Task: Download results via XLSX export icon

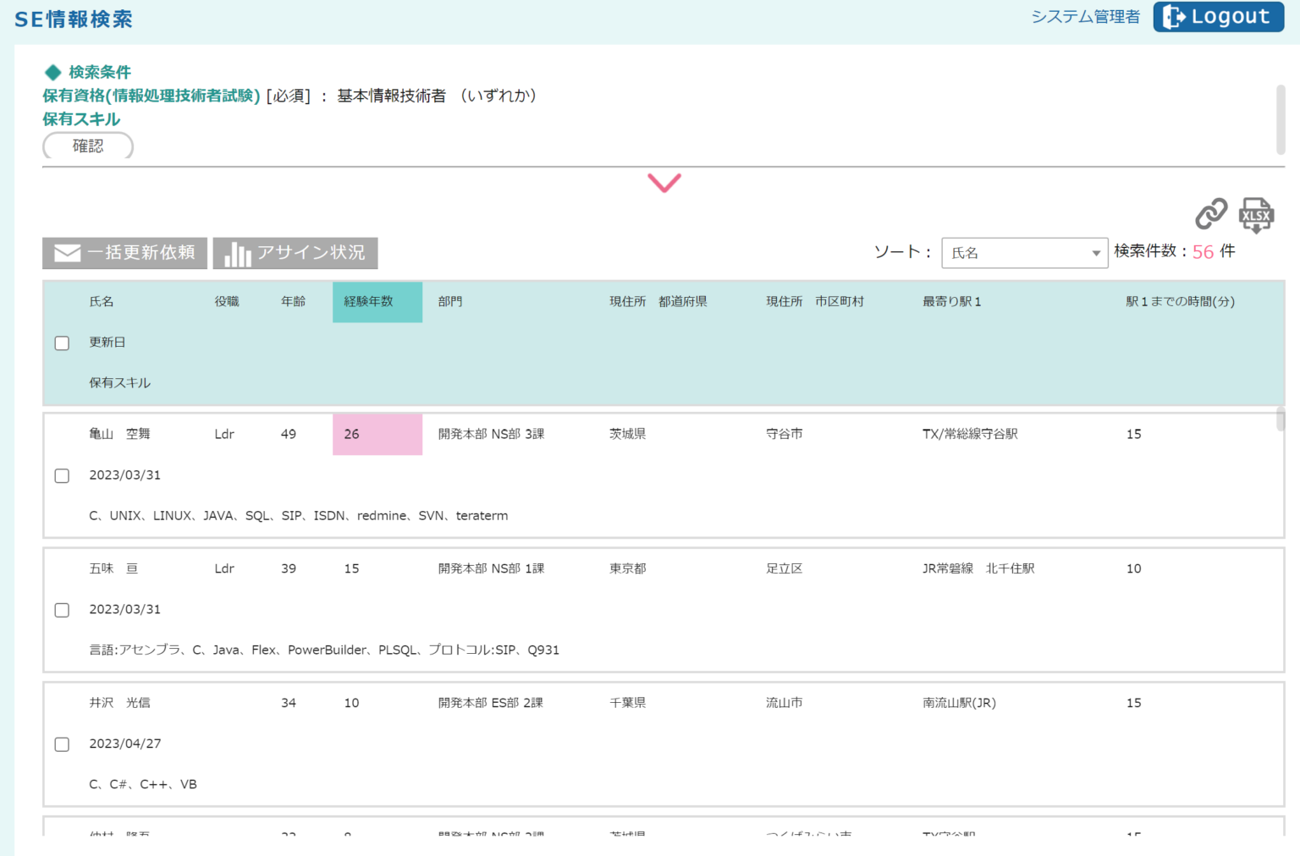Action: coord(1256,215)
